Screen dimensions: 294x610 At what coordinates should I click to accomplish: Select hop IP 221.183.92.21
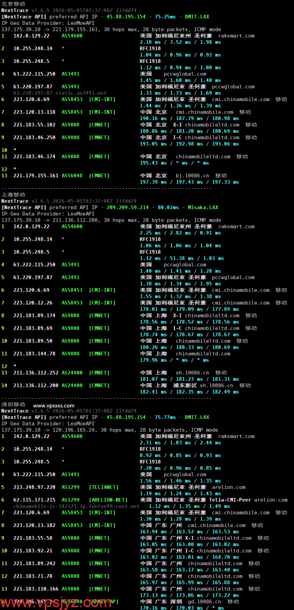point(33,550)
